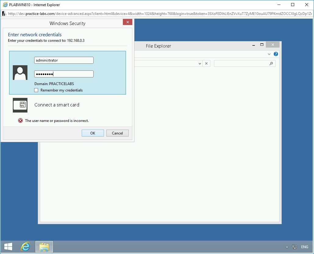Expand the File Explorer address bar dropdown

click(200, 63)
